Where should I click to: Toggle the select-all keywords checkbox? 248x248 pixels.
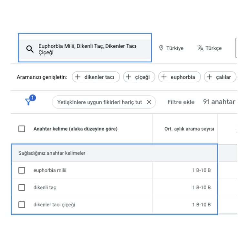point(22,129)
